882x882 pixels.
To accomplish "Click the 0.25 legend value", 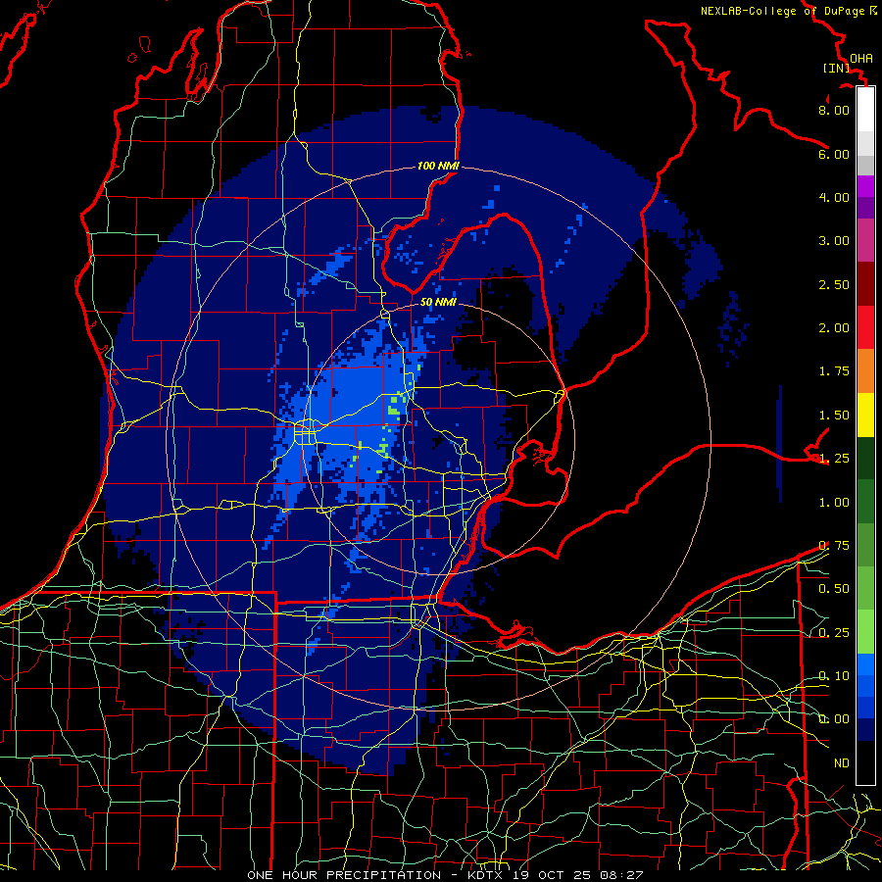I will [x=834, y=633].
